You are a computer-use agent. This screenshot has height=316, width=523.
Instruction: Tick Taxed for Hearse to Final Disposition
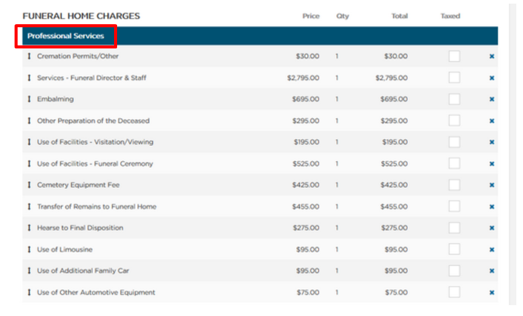pos(454,228)
